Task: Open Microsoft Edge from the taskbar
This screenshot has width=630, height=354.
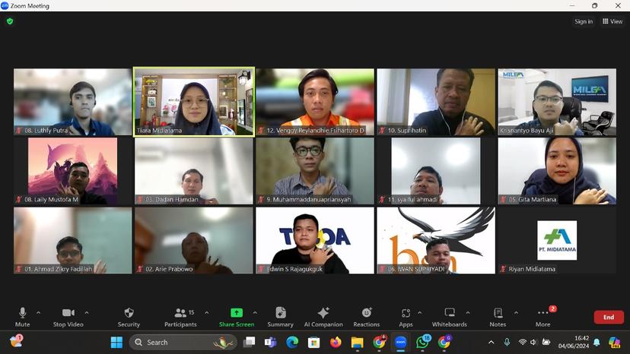Action: click(x=292, y=343)
